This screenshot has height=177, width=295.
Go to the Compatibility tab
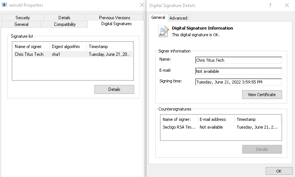coord(65,24)
